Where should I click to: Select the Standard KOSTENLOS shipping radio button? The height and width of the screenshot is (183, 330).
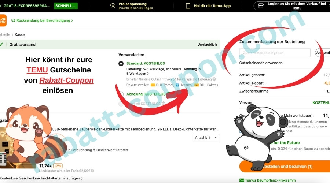[121, 64]
